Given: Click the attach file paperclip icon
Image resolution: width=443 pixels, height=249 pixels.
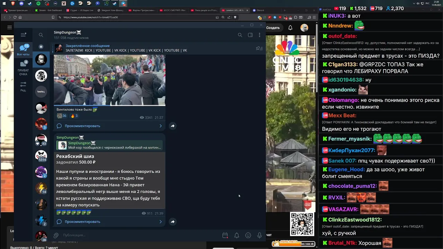Looking at the screenshot, I should point(56,236).
